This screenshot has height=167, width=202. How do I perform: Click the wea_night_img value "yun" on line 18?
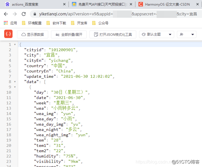(x=82, y=135)
